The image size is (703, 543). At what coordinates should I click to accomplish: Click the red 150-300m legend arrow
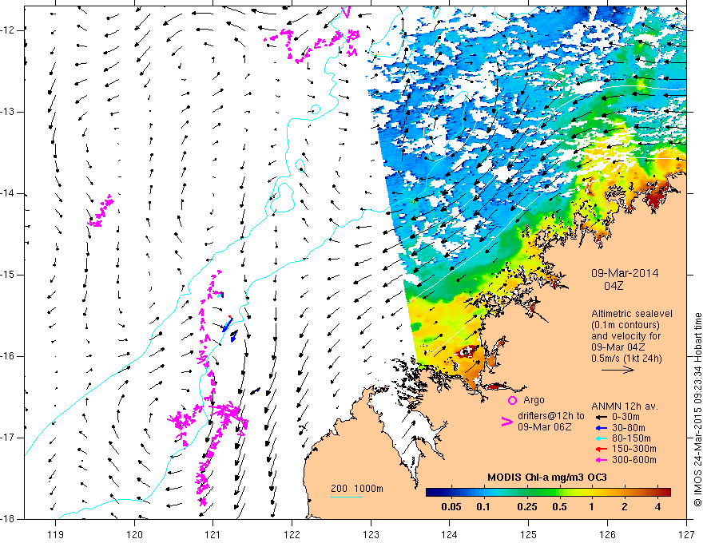(601, 449)
